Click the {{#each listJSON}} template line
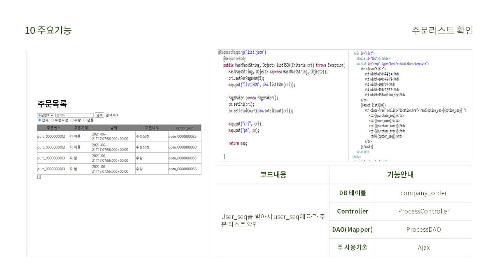The image size is (498, 280). pyautogui.click(x=373, y=105)
